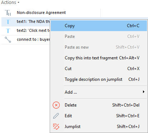
Task: Click the text icon next to text2
Action: 8,31
